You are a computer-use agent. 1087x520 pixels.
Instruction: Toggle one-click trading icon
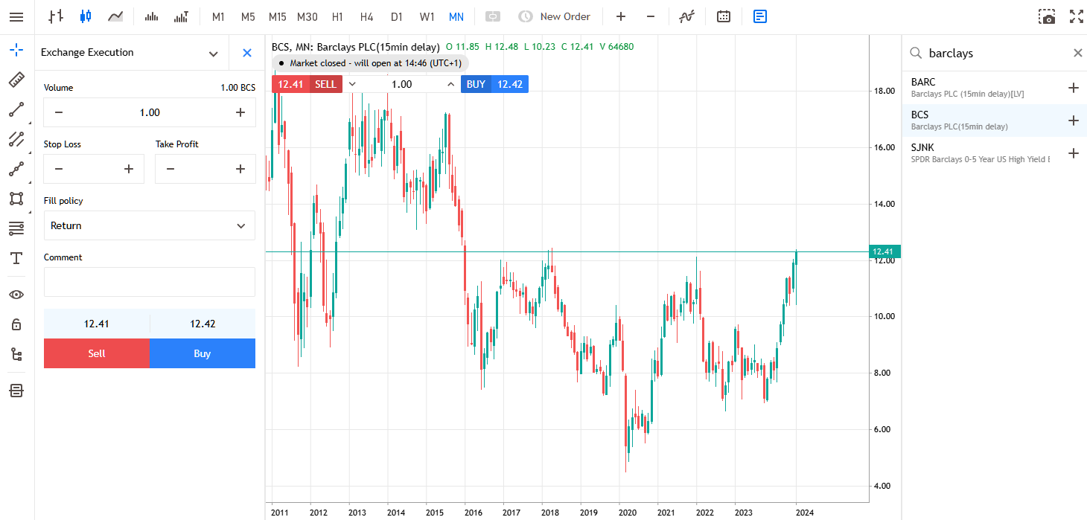[x=492, y=16]
